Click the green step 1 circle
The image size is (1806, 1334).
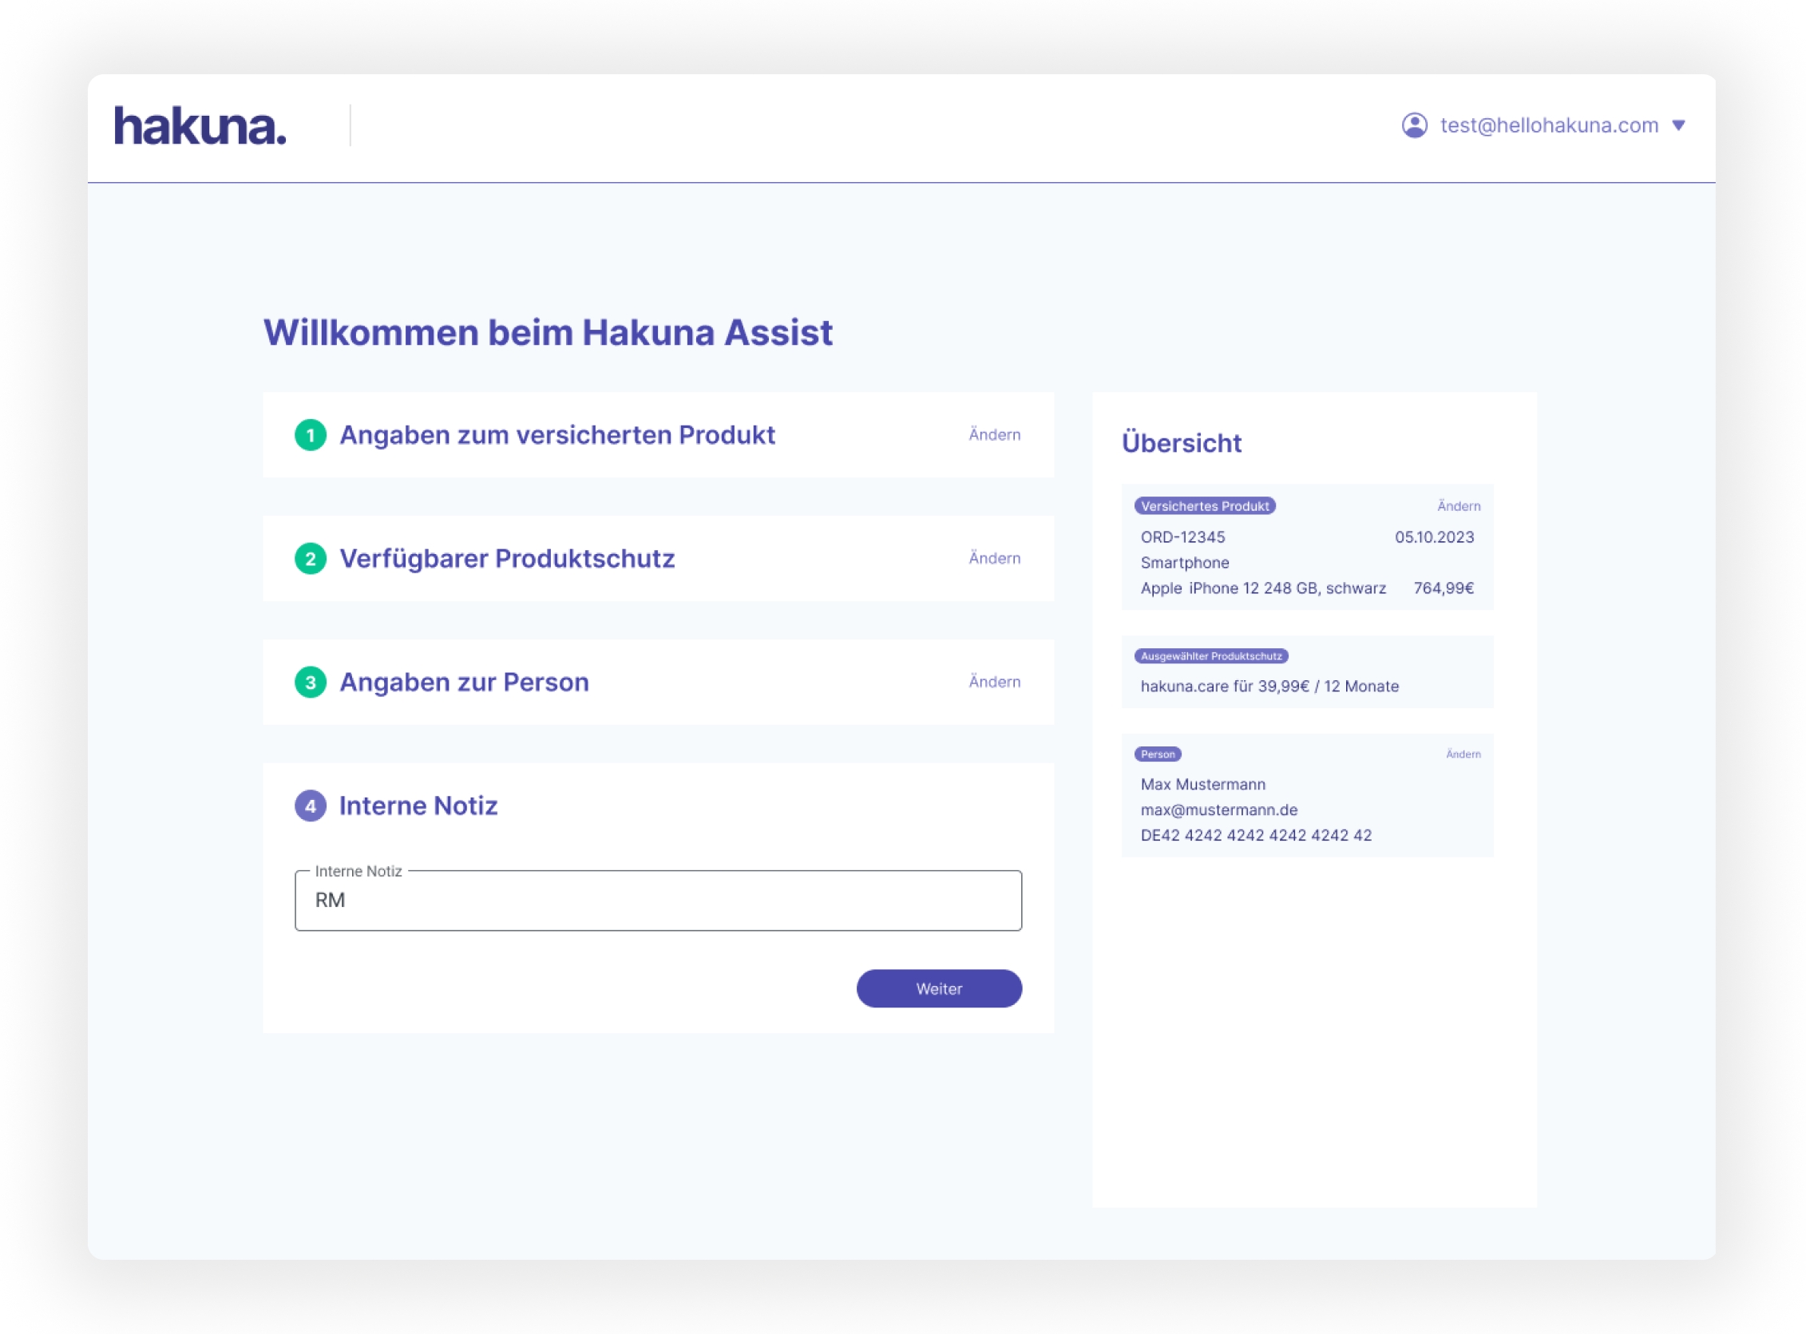(310, 435)
